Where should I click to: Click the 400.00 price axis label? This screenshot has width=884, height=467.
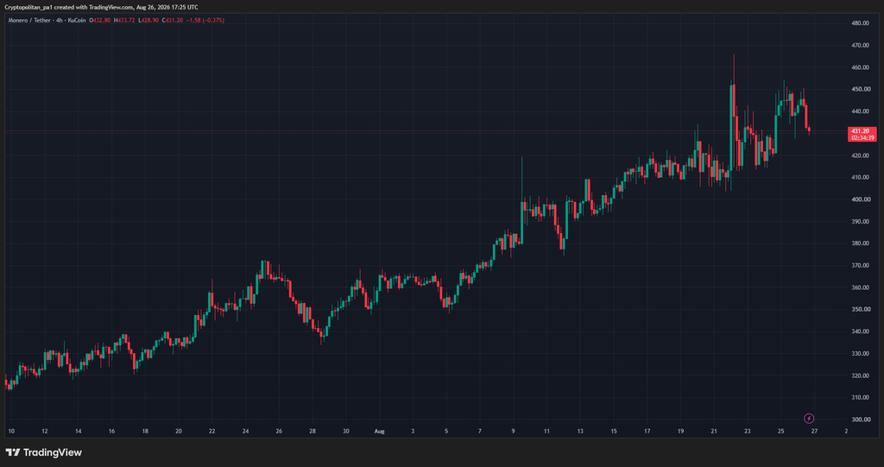(861, 199)
